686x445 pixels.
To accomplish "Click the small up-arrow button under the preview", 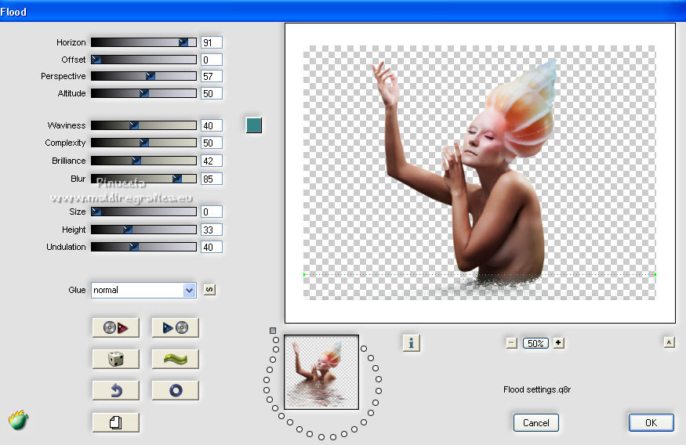I will coord(669,342).
